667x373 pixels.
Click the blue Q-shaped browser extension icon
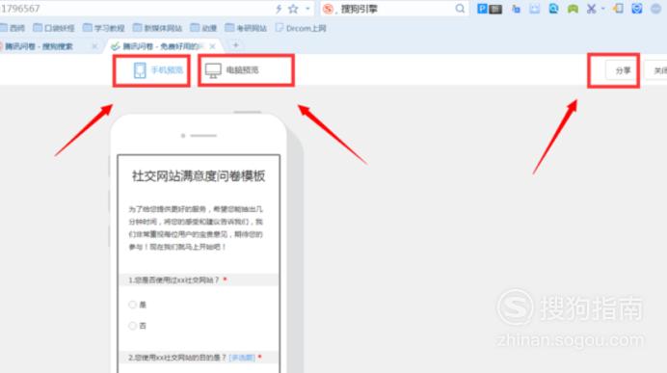[x=553, y=9]
